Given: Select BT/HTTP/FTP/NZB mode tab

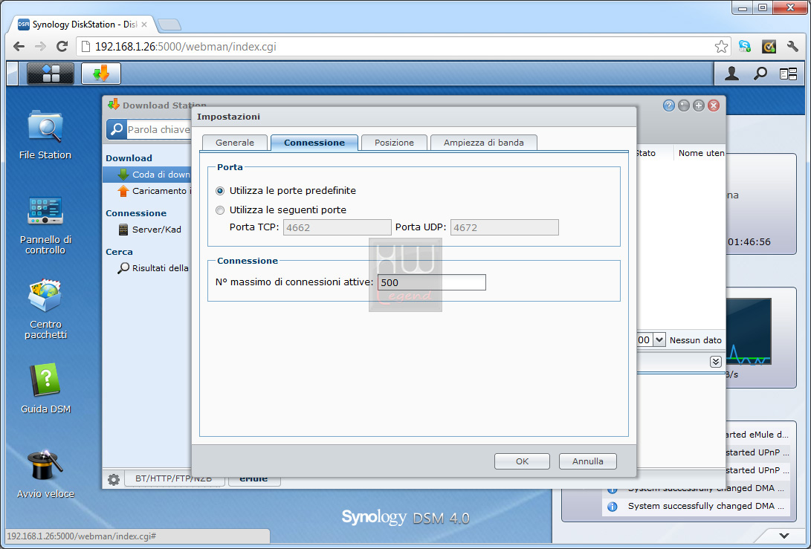Looking at the screenshot, I should coord(174,478).
